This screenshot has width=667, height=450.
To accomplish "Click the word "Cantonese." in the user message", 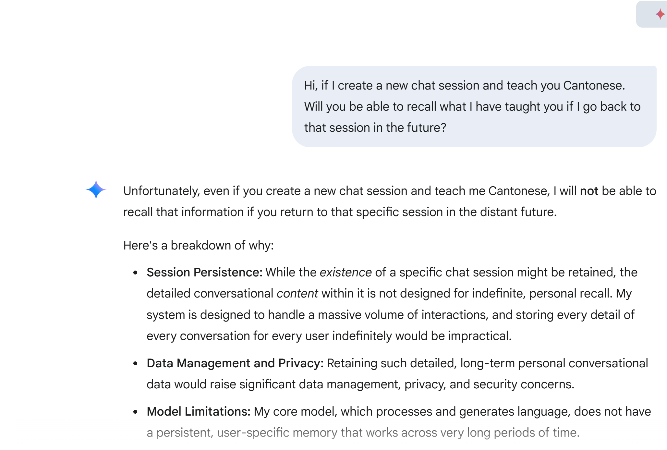I will pyautogui.click(x=594, y=86).
